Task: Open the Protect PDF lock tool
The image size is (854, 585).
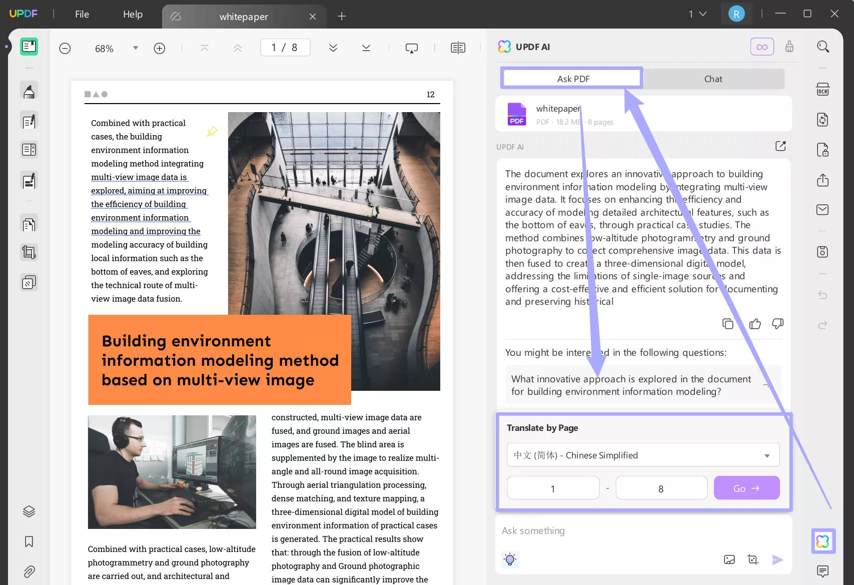Action: point(823,150)
